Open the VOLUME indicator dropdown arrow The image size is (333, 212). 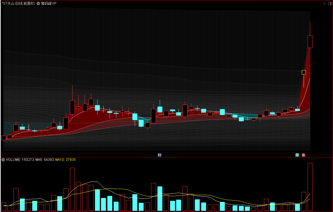(x=3, y=160)
